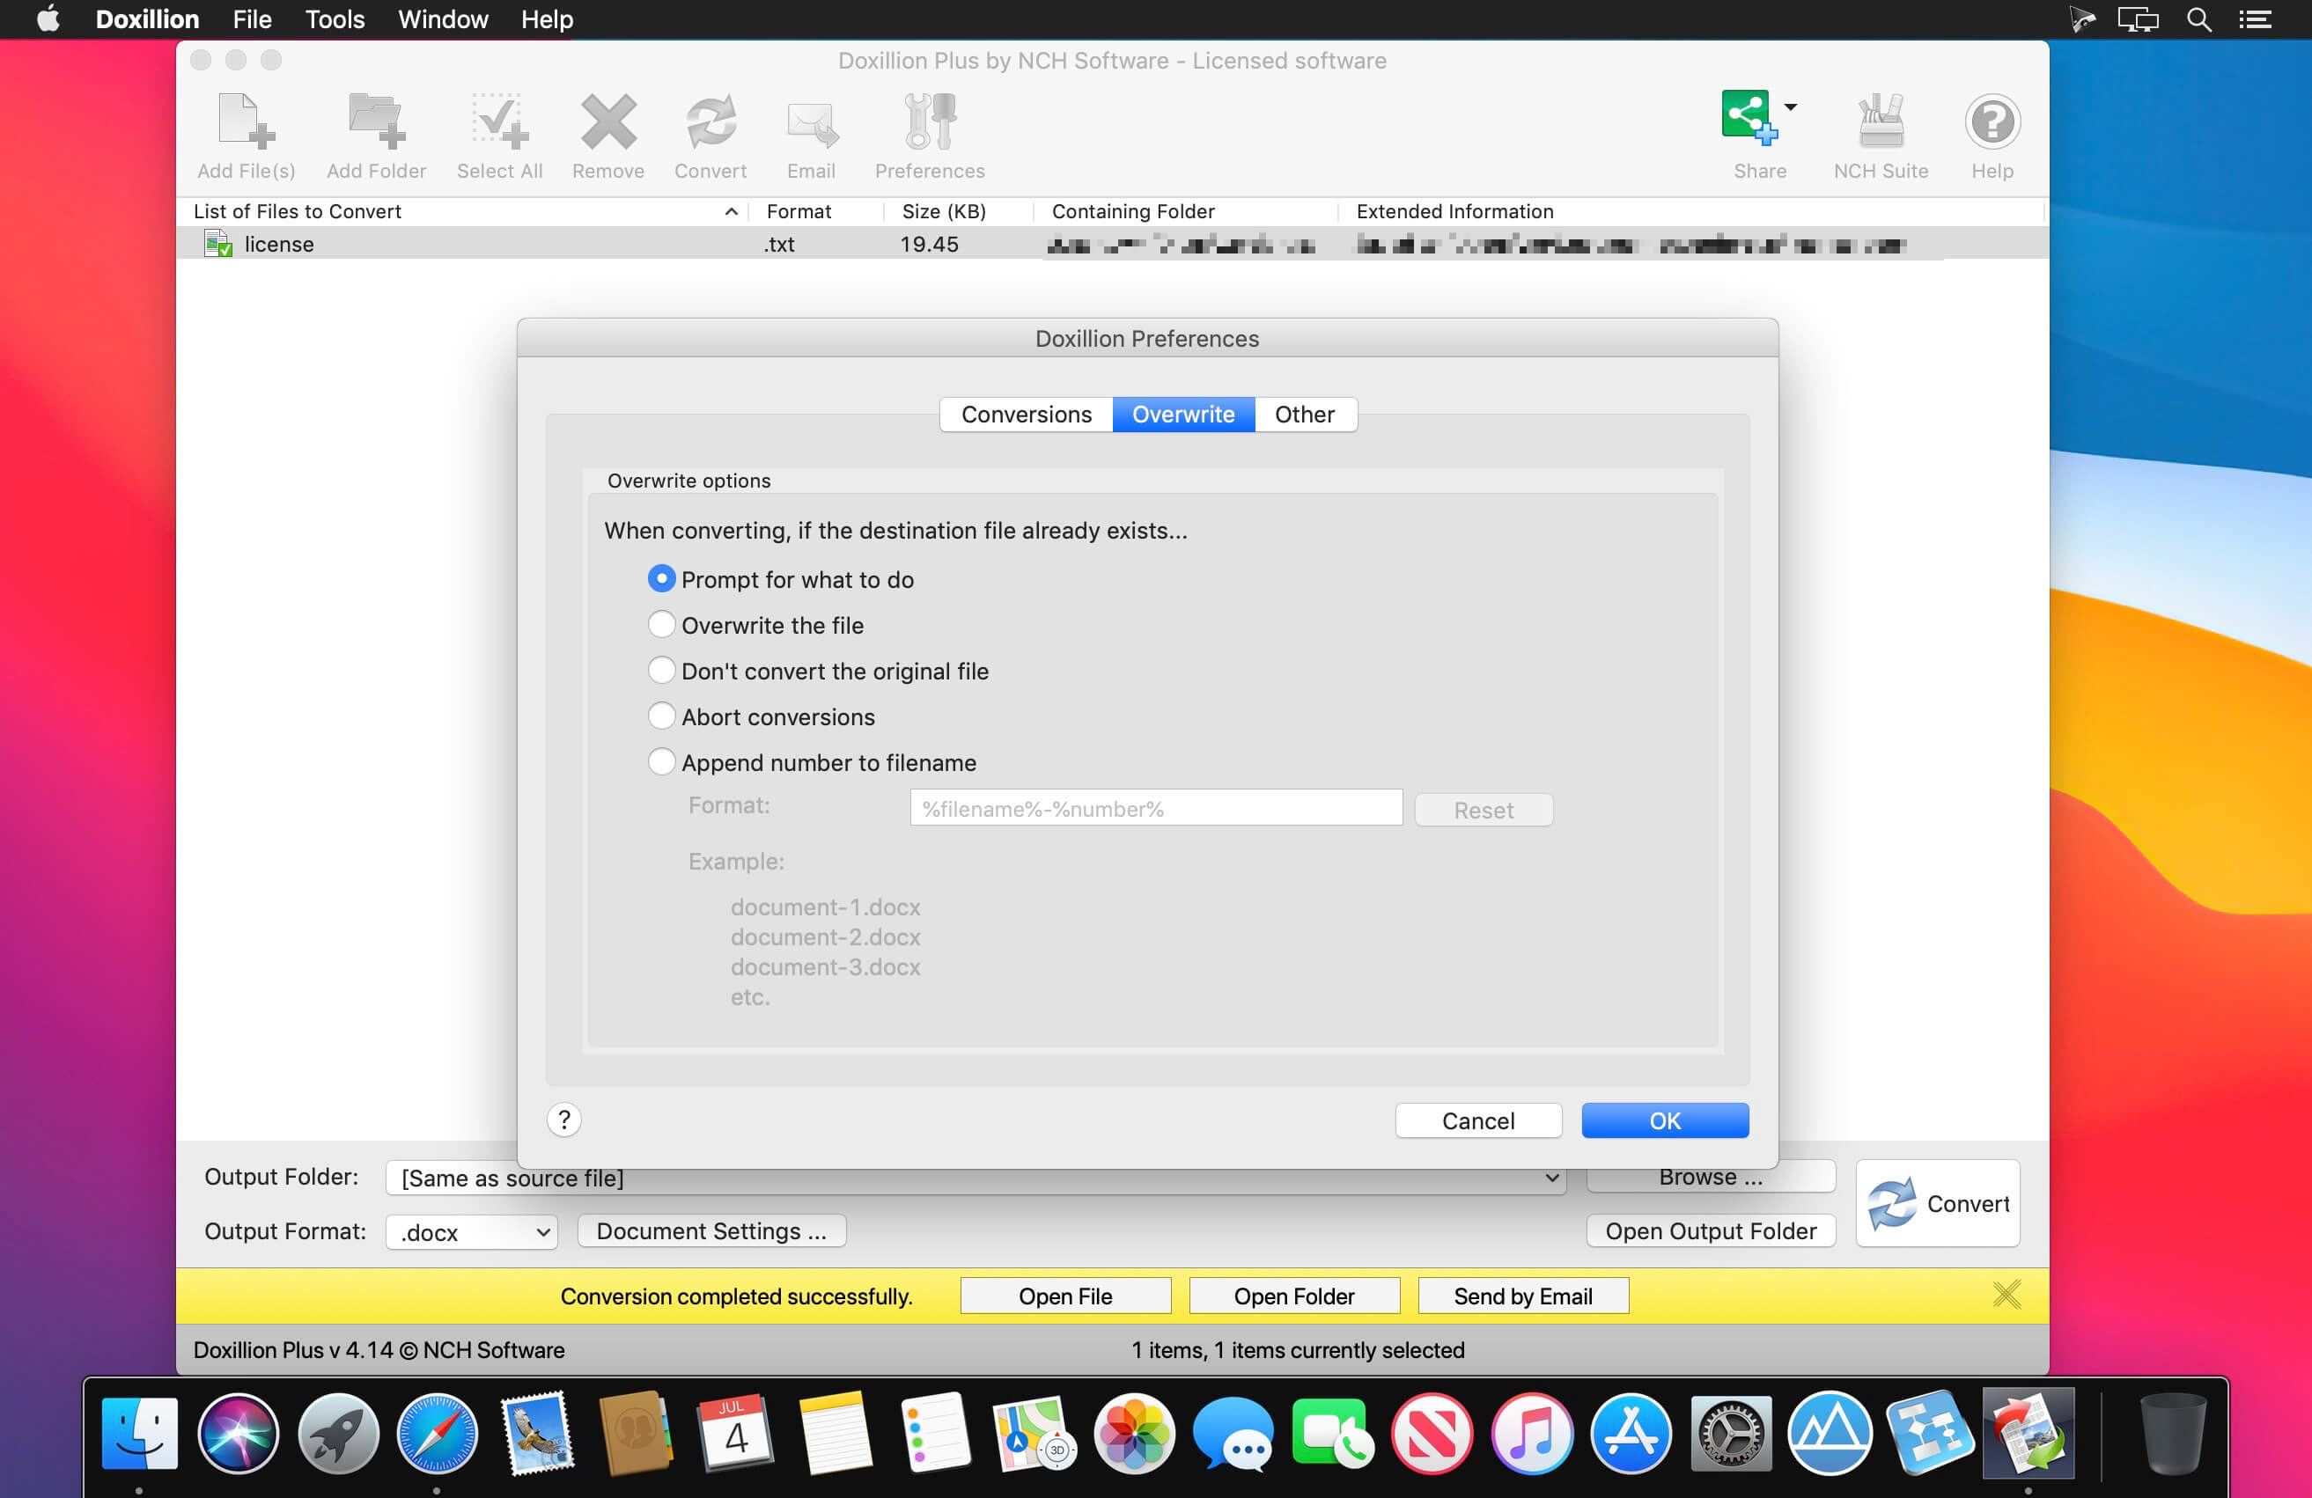The image size is (2312, 1498).
Task: Click the filename Format input field
Action: [1156, 809]
